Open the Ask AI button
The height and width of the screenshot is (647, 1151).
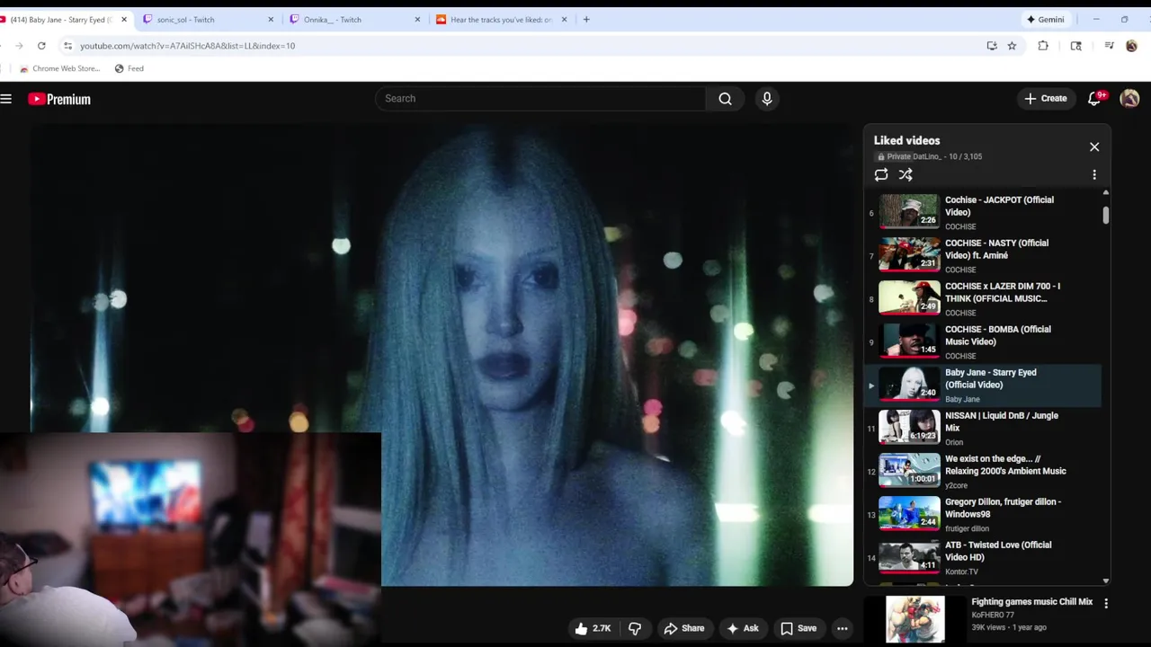pos(743,628)
